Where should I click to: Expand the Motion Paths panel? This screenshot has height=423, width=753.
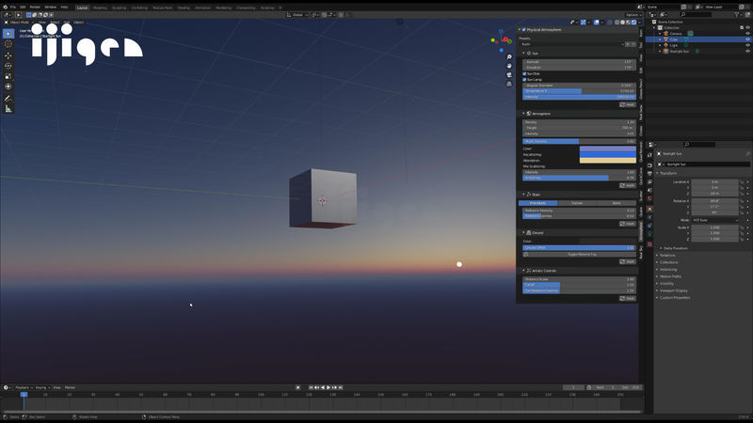coord(670,276)
